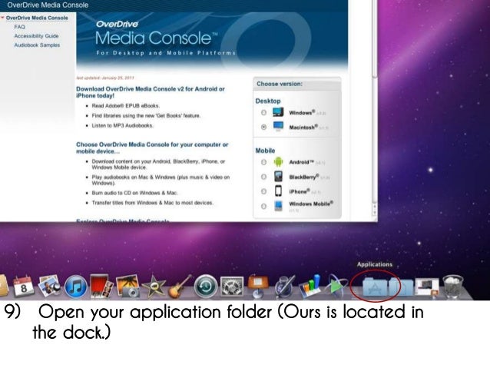490x368 pixels.
Task: Click the 'BlackBerry' version label
Action: click(x=304, y=177)
